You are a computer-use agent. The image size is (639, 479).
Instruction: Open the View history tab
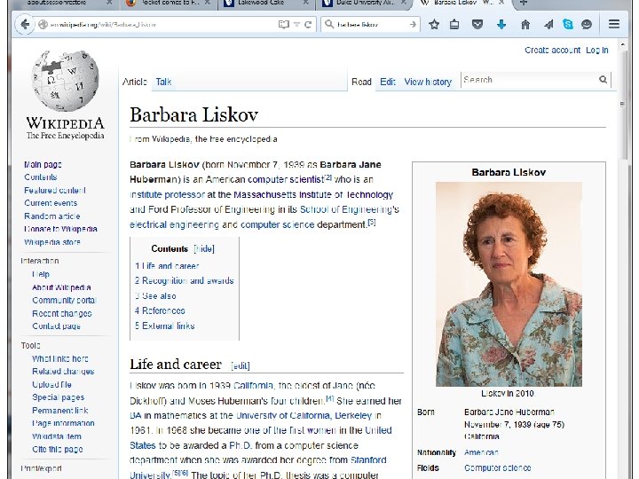click(428, 82)
